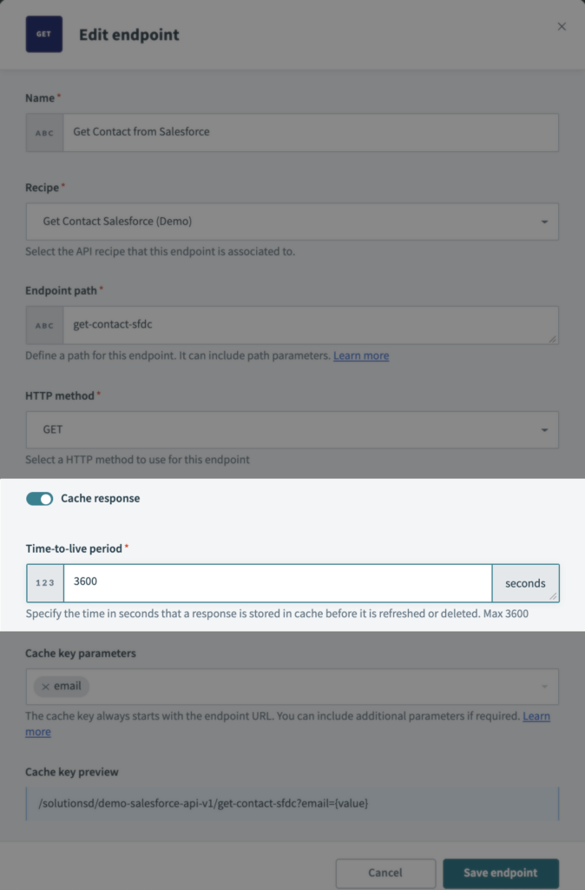585x890 pixels.
Task: Click the seconds unit label
Action: click(526, 582)
